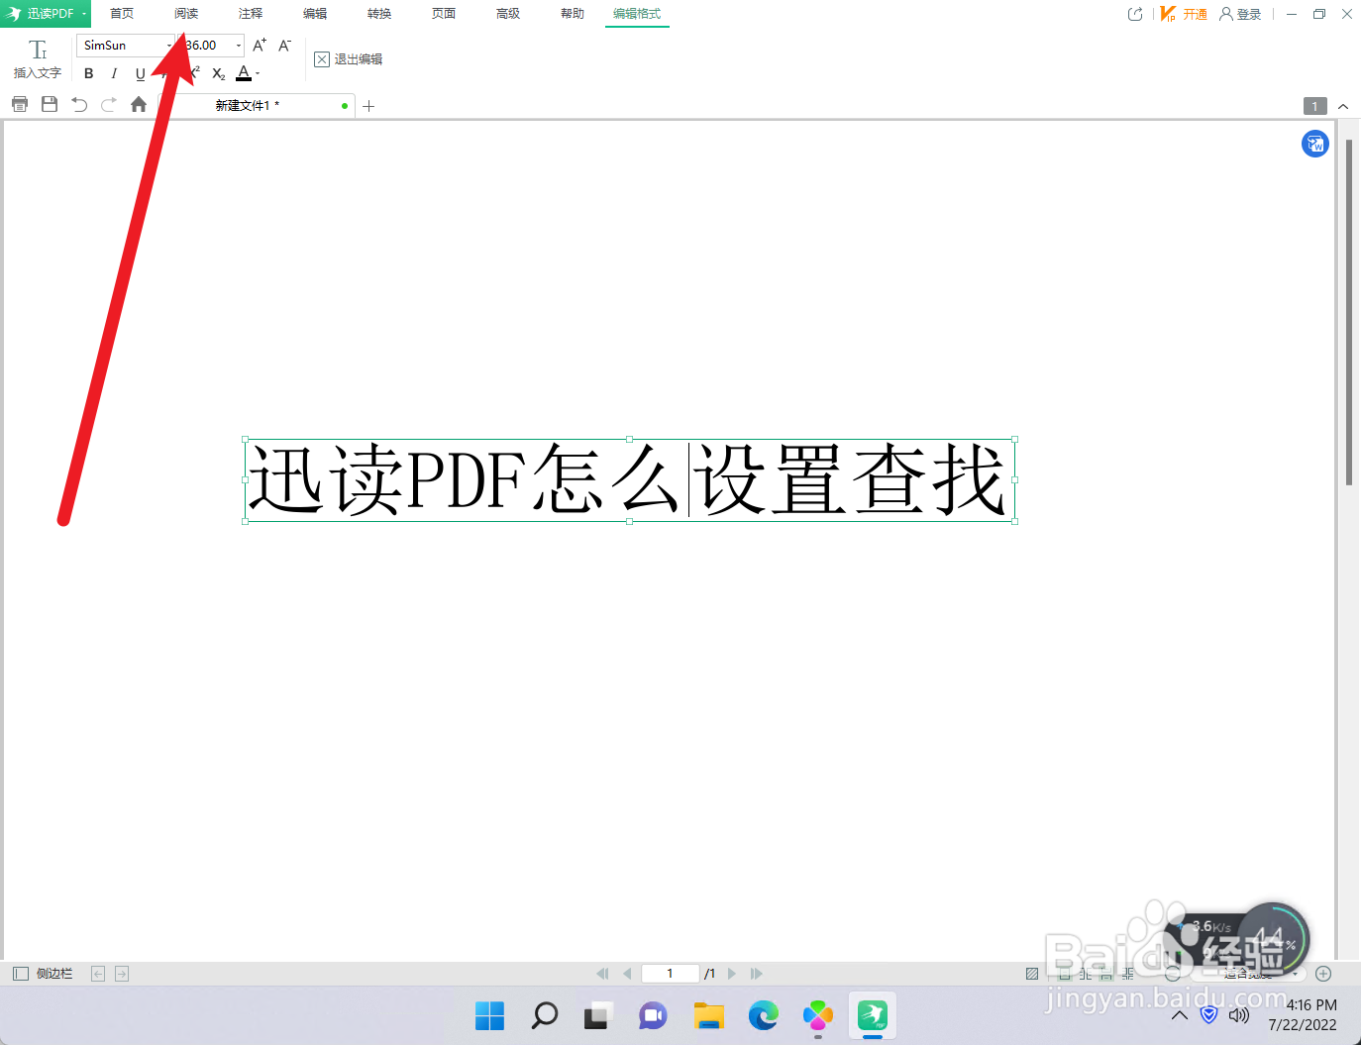The width and height of the screenshot is (1361, 1045).
Task: Click the 迅读PDF taskbar icon
Action: click(x=873, y=1015)
